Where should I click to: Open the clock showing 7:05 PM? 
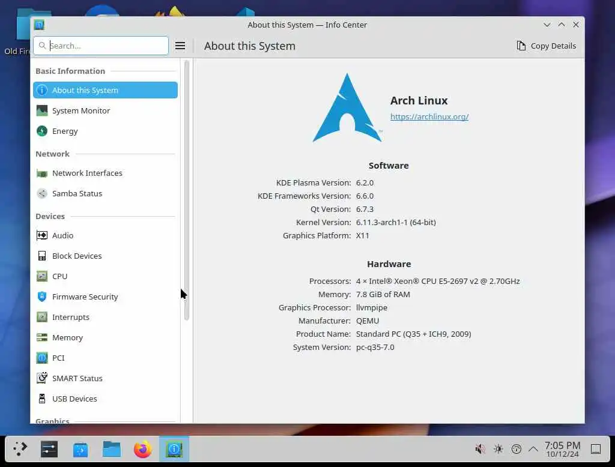562,449
